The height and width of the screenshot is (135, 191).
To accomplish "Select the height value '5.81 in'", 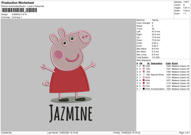I will pos(186,8).
